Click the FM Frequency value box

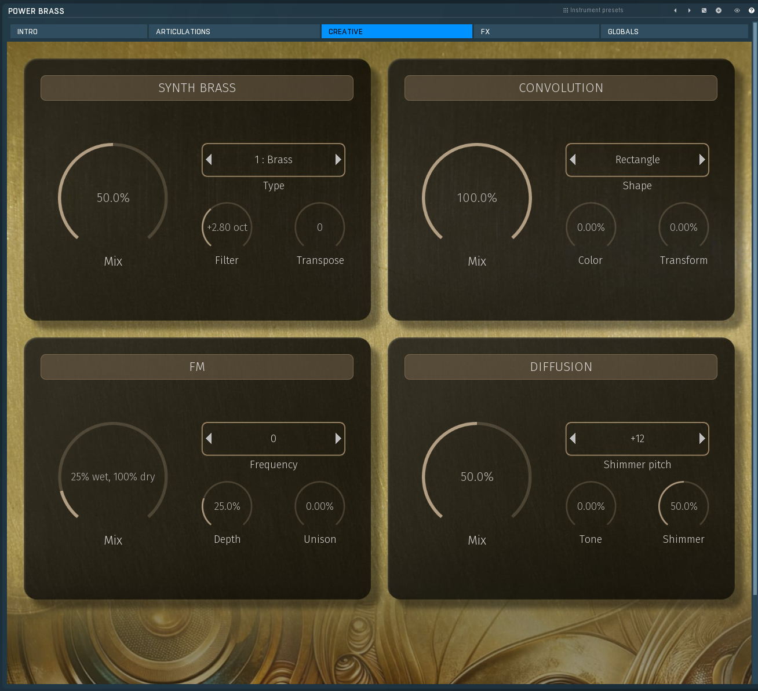(x=273, y=439)
